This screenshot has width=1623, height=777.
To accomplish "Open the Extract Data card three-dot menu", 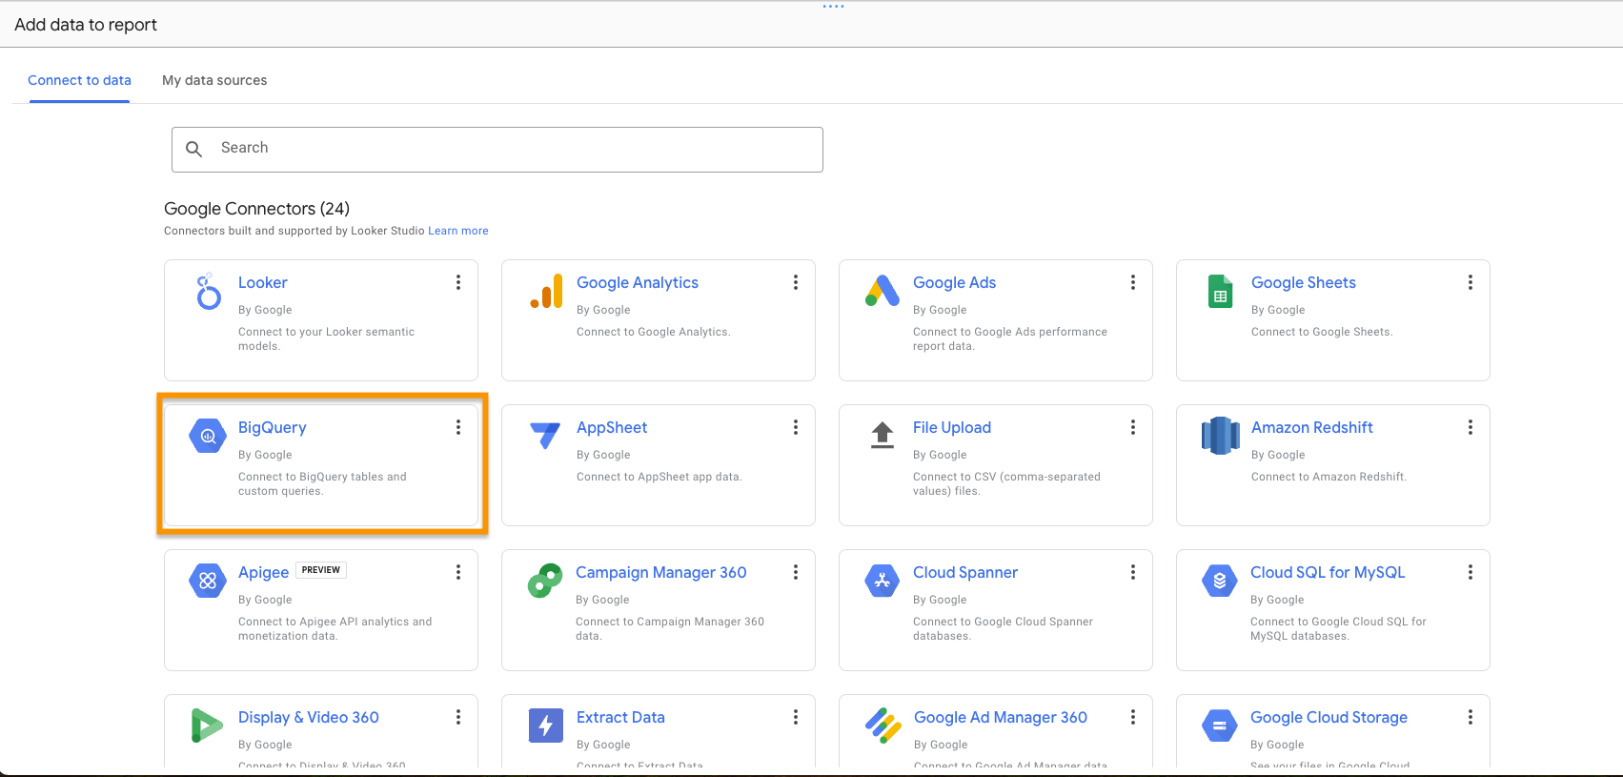I will tap(796, 717).
